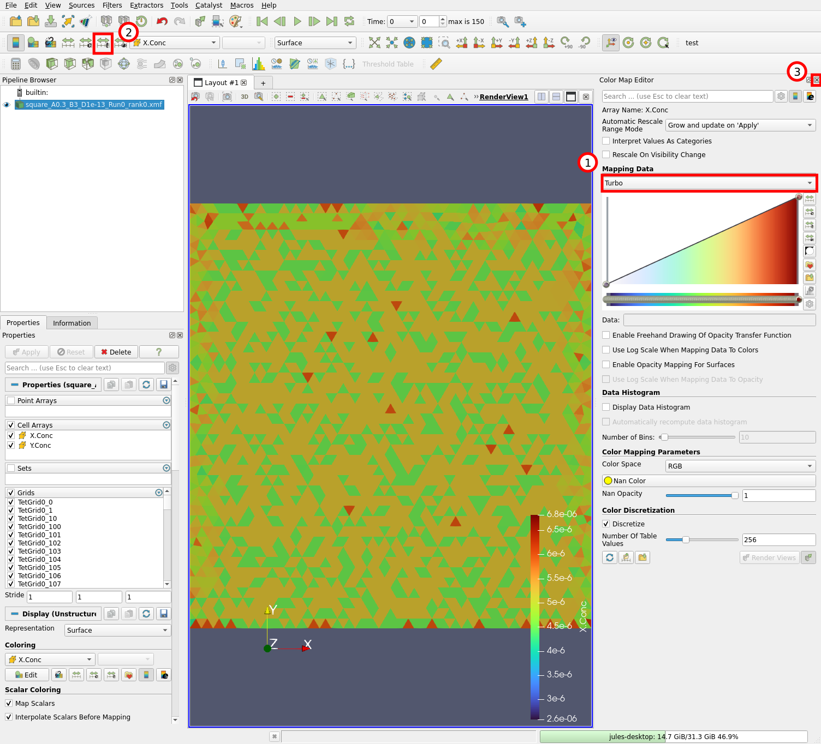This screenshot has width=821, height=744.
Task: Toggle the 3D interaction mode button
Action: pos(245,97)
